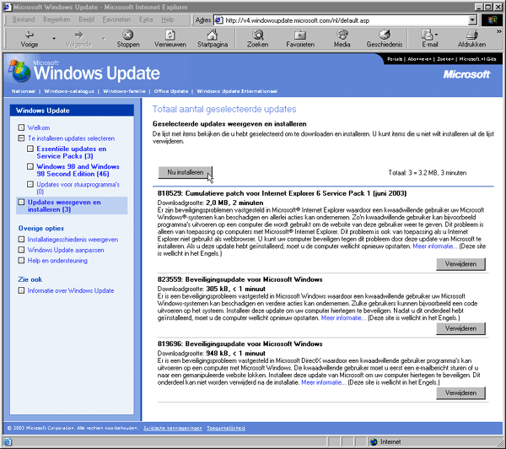Click the Windows Update globe logo
506x449 pixels.
19,71
